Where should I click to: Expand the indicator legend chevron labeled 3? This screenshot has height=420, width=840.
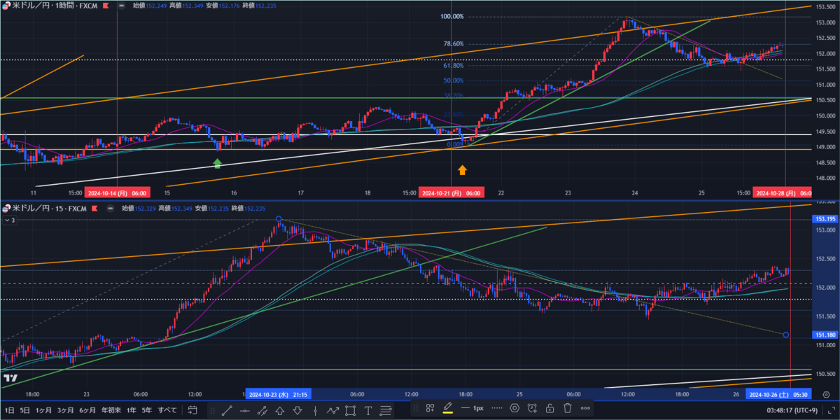click(x=9, y=220)
